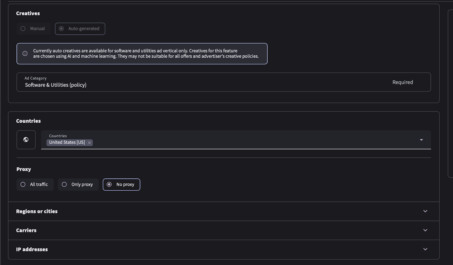The height and width of the screenshot is (265, 453).
Task: Open the Ad Category selection field
Action: (198, 82)
